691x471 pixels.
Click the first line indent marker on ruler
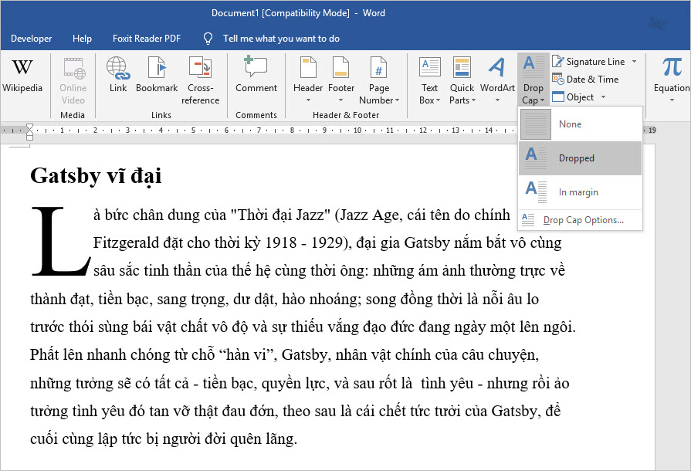click(x=29, y=127)
